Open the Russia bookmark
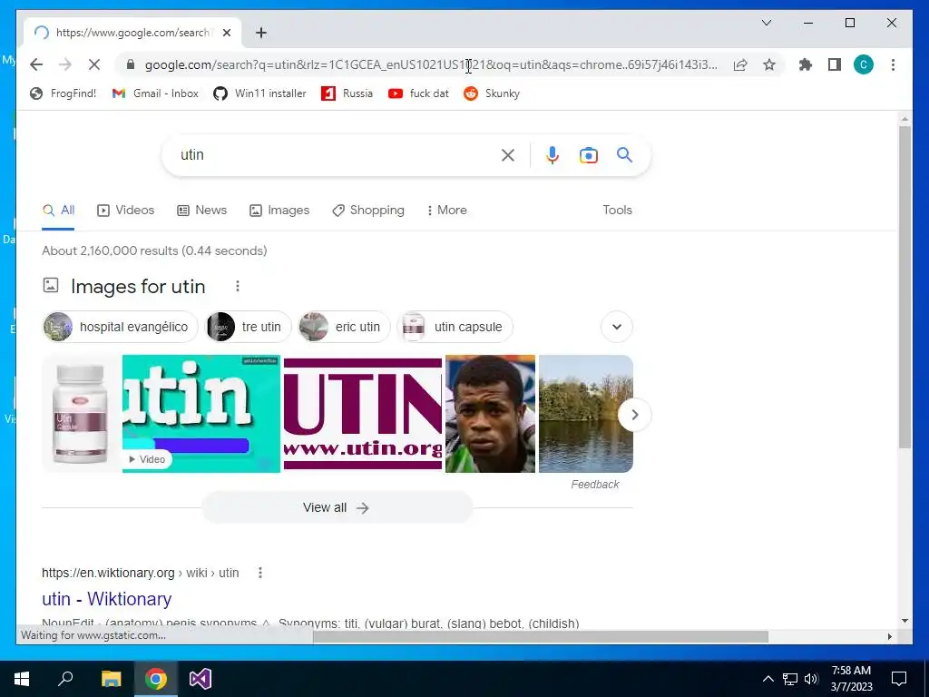 (x=347, y=93)
